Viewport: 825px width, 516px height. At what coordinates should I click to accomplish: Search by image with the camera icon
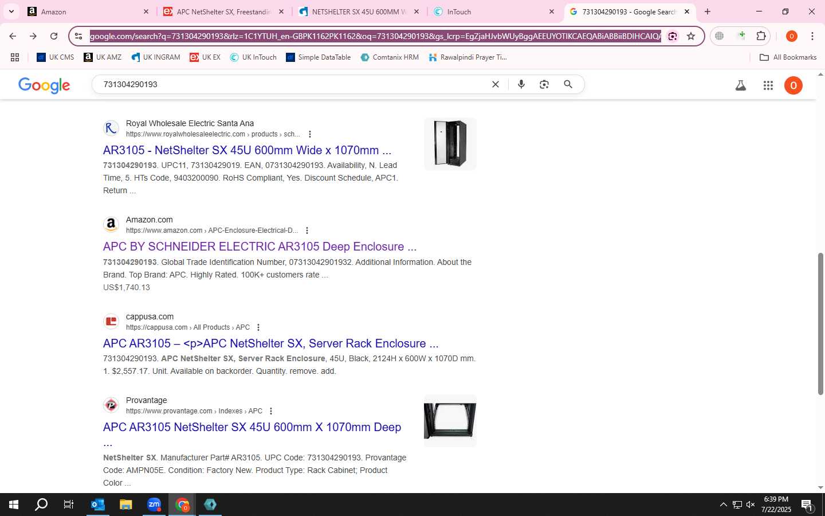[x=544, y=84]
